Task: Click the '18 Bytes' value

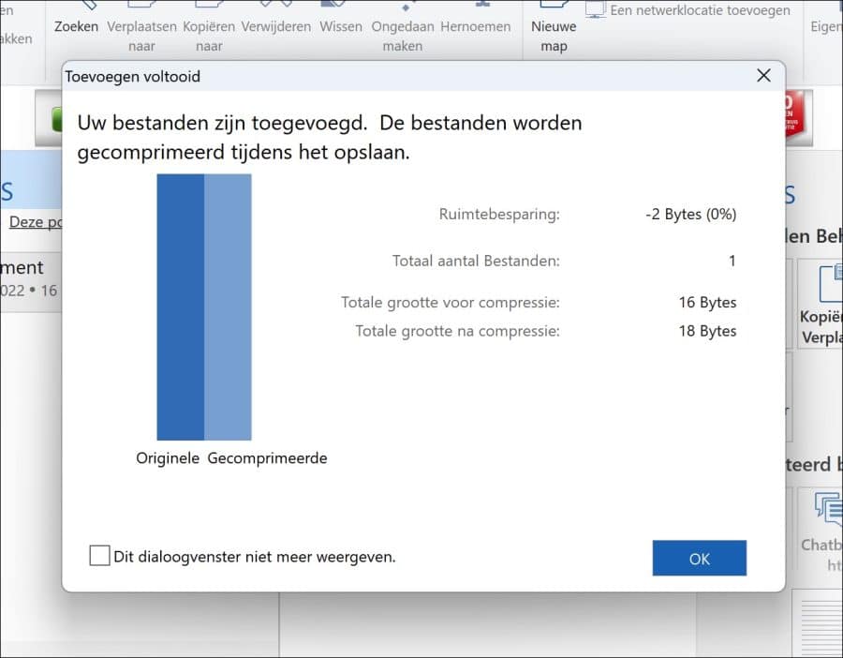Action: coord(707,331)
